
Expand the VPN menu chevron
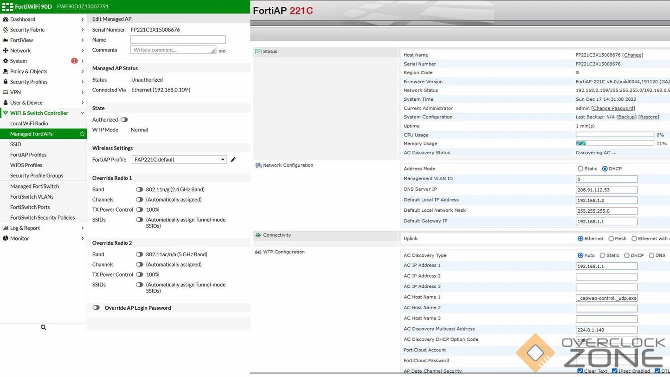(83, 92)
